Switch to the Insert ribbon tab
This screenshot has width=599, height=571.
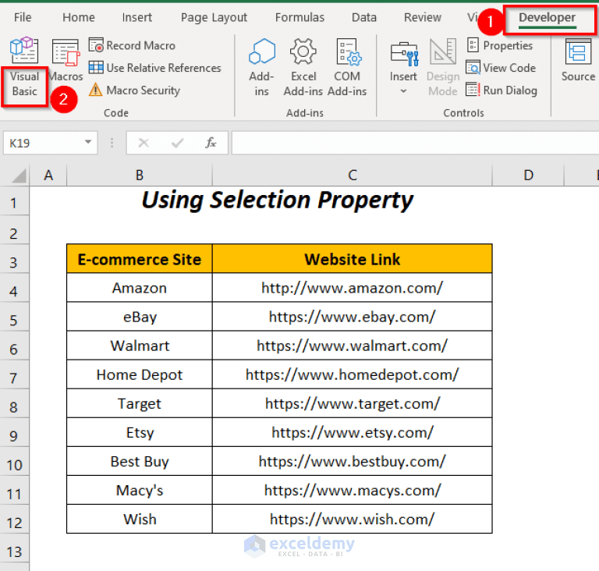point(136,17)
